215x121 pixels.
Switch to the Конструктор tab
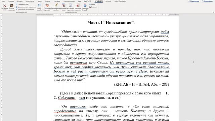tap(30, 1)
